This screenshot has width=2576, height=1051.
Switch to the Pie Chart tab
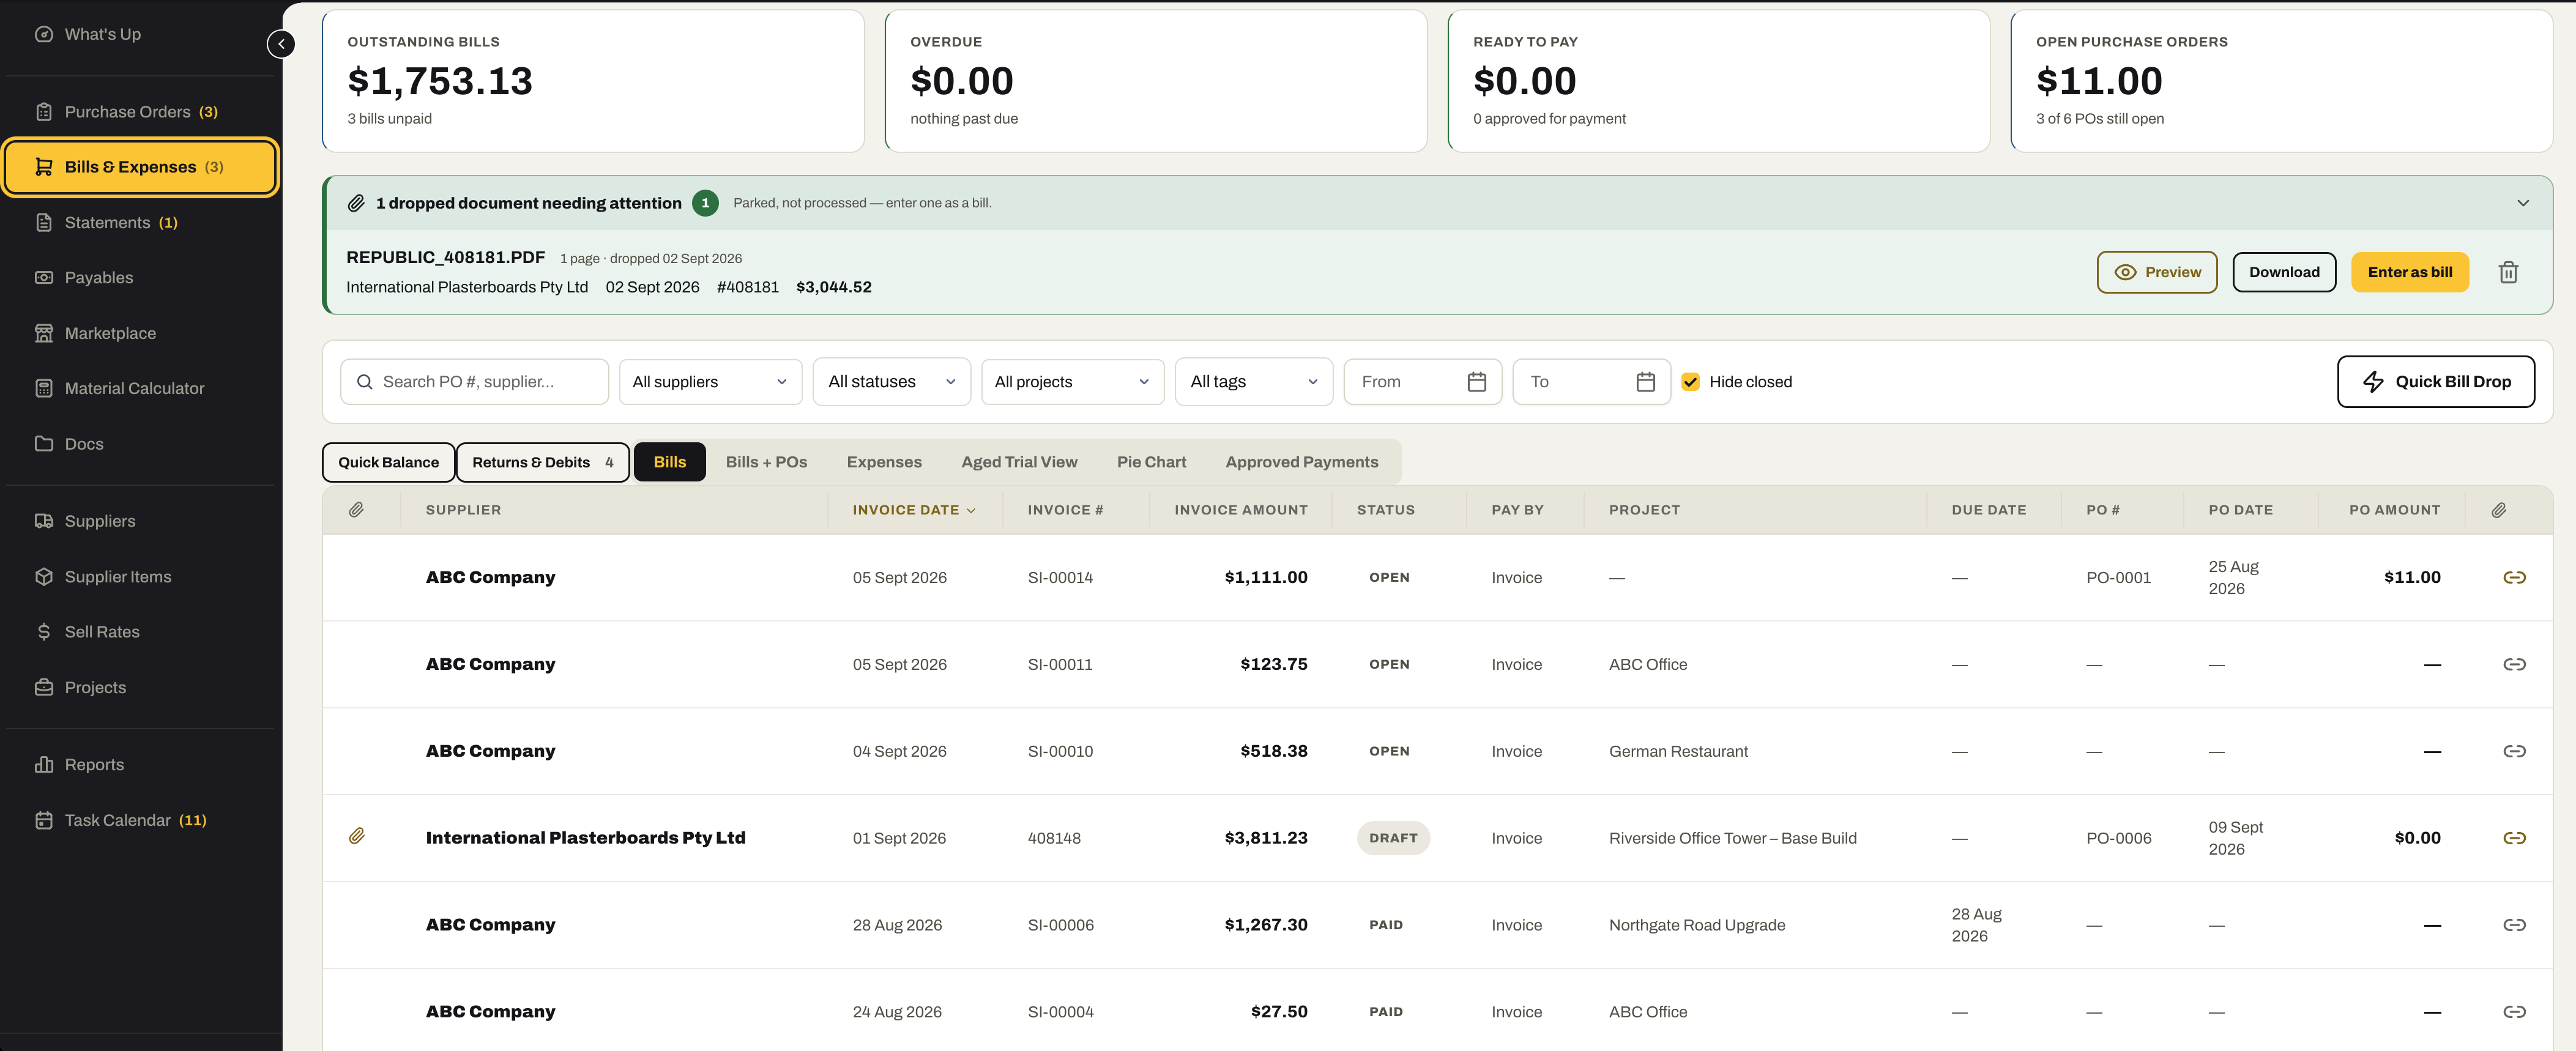[1151, 462]
